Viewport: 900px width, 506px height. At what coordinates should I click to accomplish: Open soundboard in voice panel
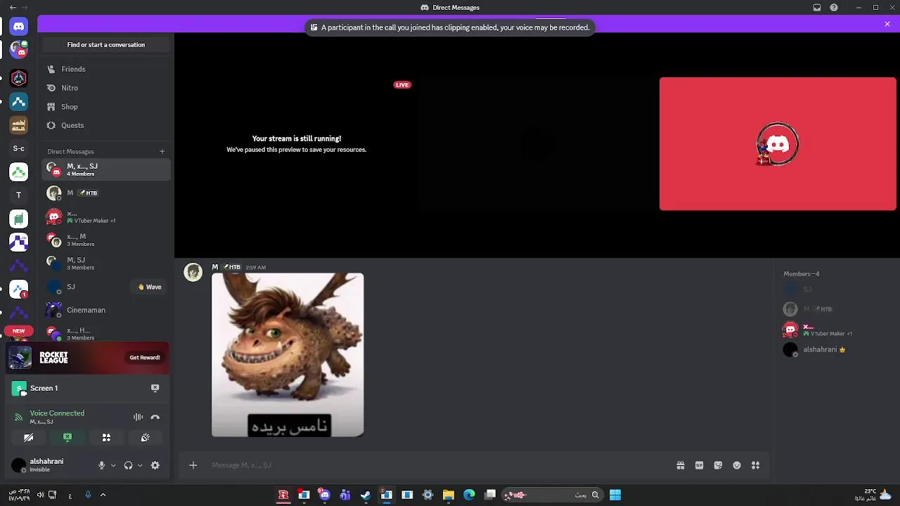pos(145,437)
